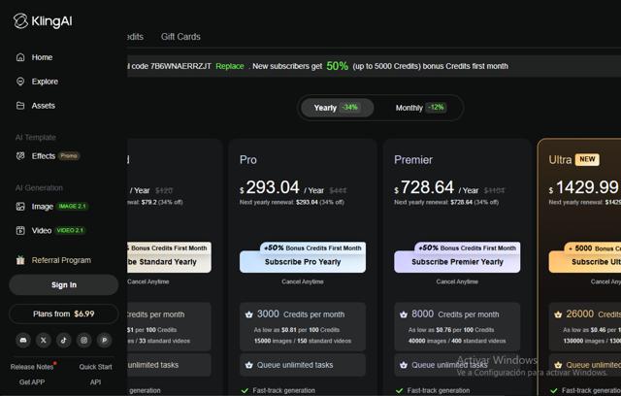
Task: Click the Premier plan title
Action: point(413,160)
